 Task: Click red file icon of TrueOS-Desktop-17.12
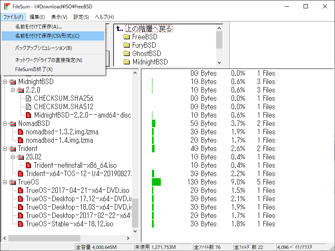click(21, 199)
